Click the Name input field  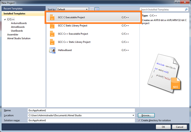click(81, 110)
